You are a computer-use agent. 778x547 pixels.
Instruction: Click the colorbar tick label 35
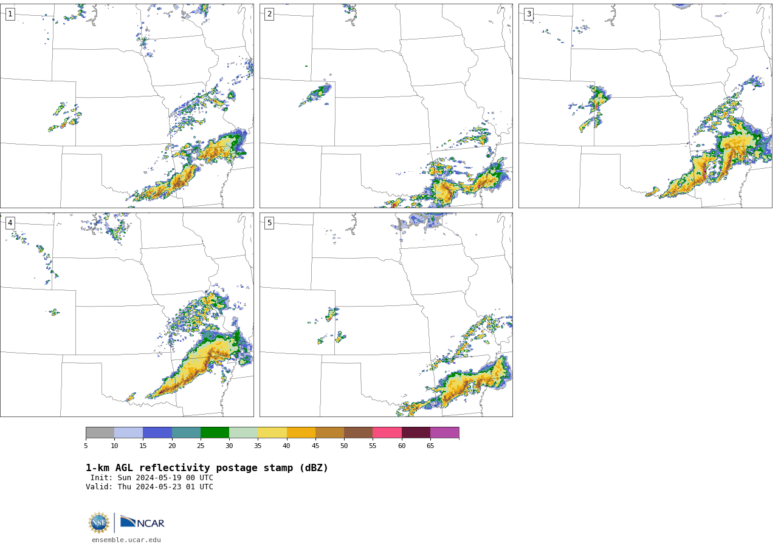pyautogui.click(x=258, y=446)
